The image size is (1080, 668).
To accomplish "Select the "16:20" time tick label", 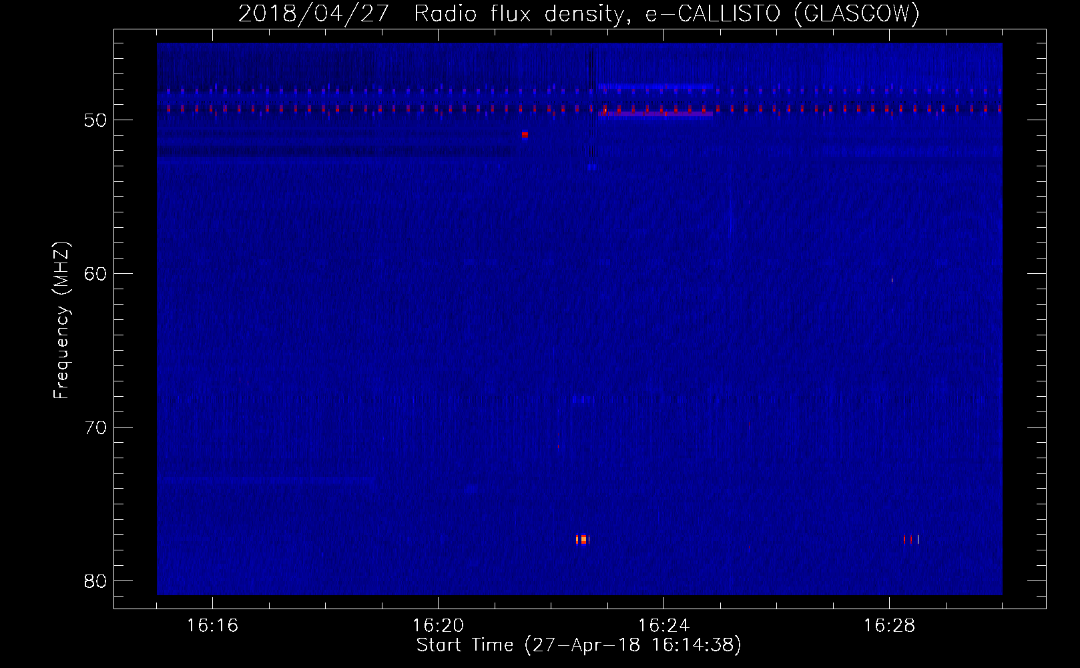I will coord(438,625).
